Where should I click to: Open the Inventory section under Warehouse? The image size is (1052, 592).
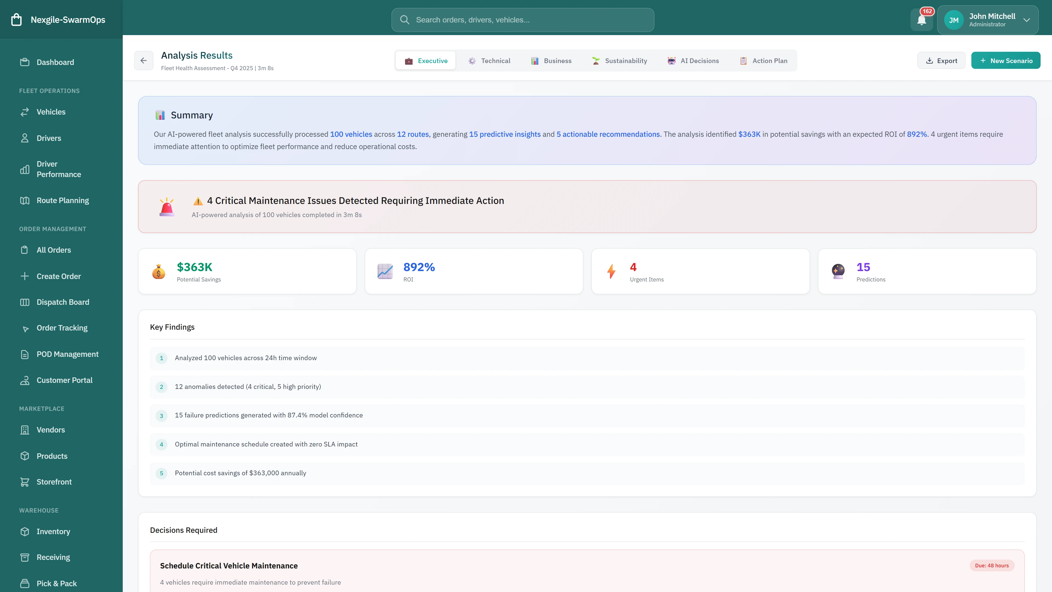pyautogui.click(x=53, y=531)
